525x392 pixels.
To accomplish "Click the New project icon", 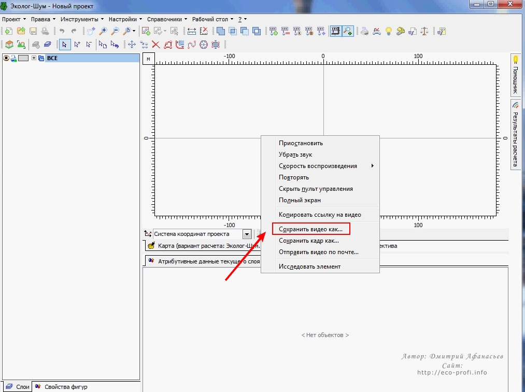I will click(x=9, y=32).
